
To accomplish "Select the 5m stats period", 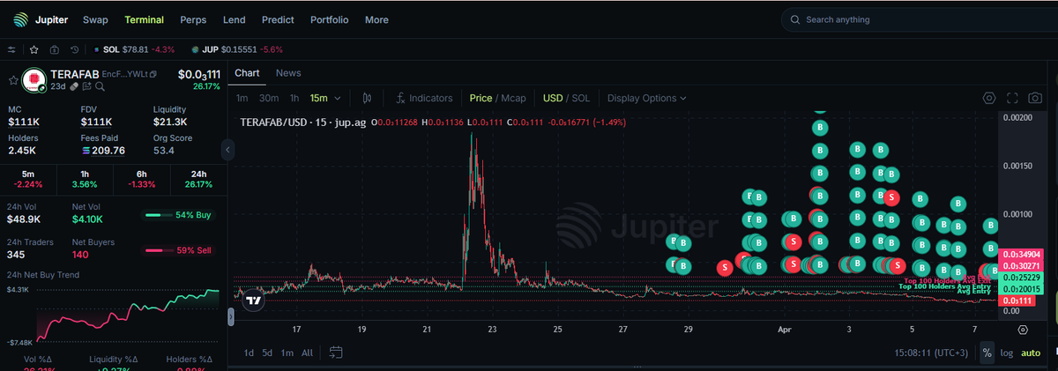I will click(28, 181).
